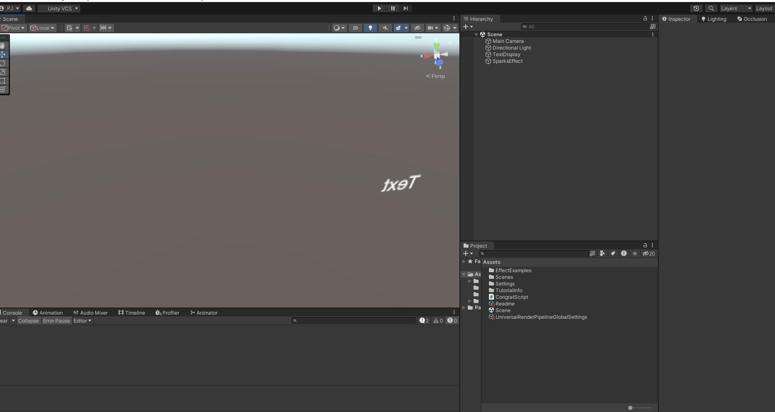Image resolution: width=775 pixels, height=412 pixels.
Task: Click the cloud services icon
Action: click(x=29, y=8)
